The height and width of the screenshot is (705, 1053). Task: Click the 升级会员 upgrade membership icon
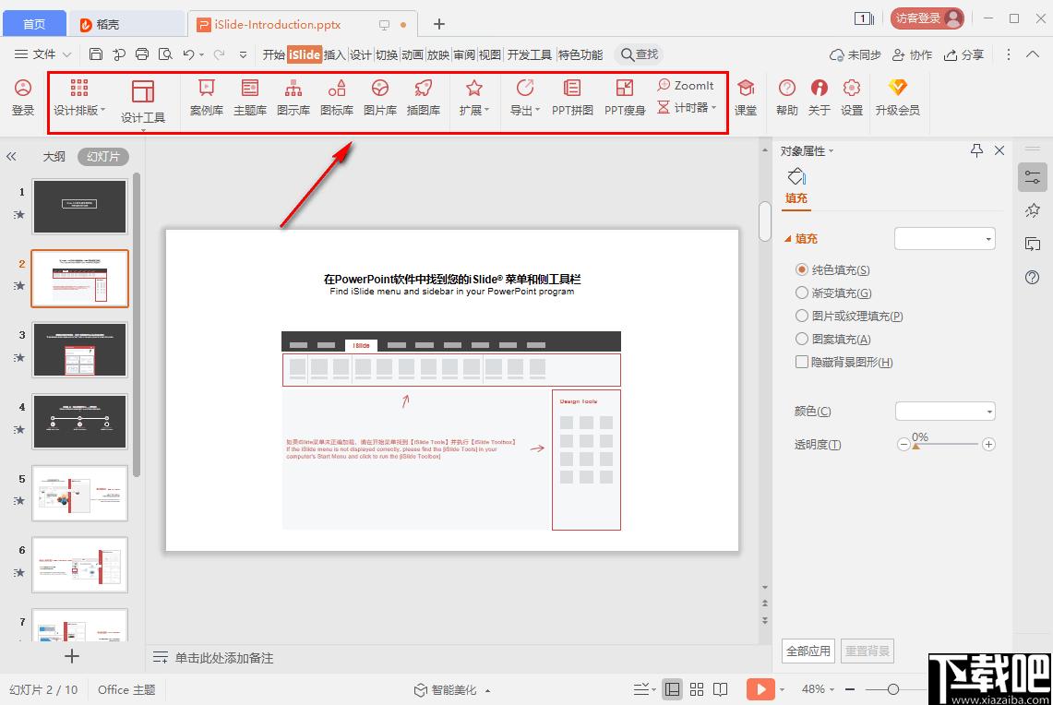[x=897, y=97]
